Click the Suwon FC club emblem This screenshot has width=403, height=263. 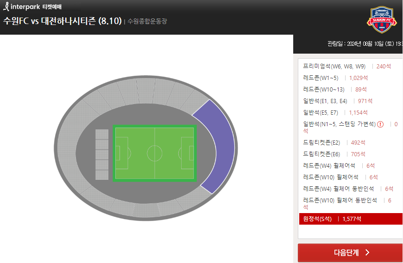pos(382,20)
